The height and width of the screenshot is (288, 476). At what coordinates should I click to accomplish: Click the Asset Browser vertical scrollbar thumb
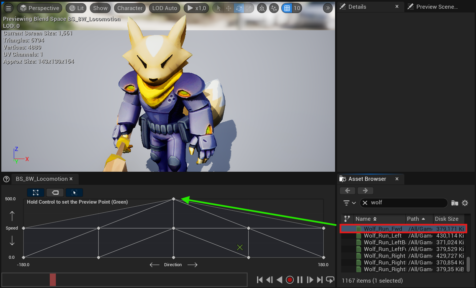point(468,264)
